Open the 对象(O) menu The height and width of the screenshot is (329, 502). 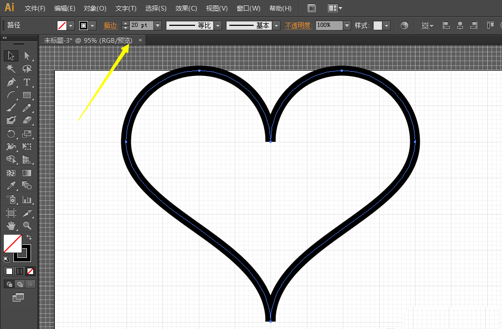[x=95, y=8]
